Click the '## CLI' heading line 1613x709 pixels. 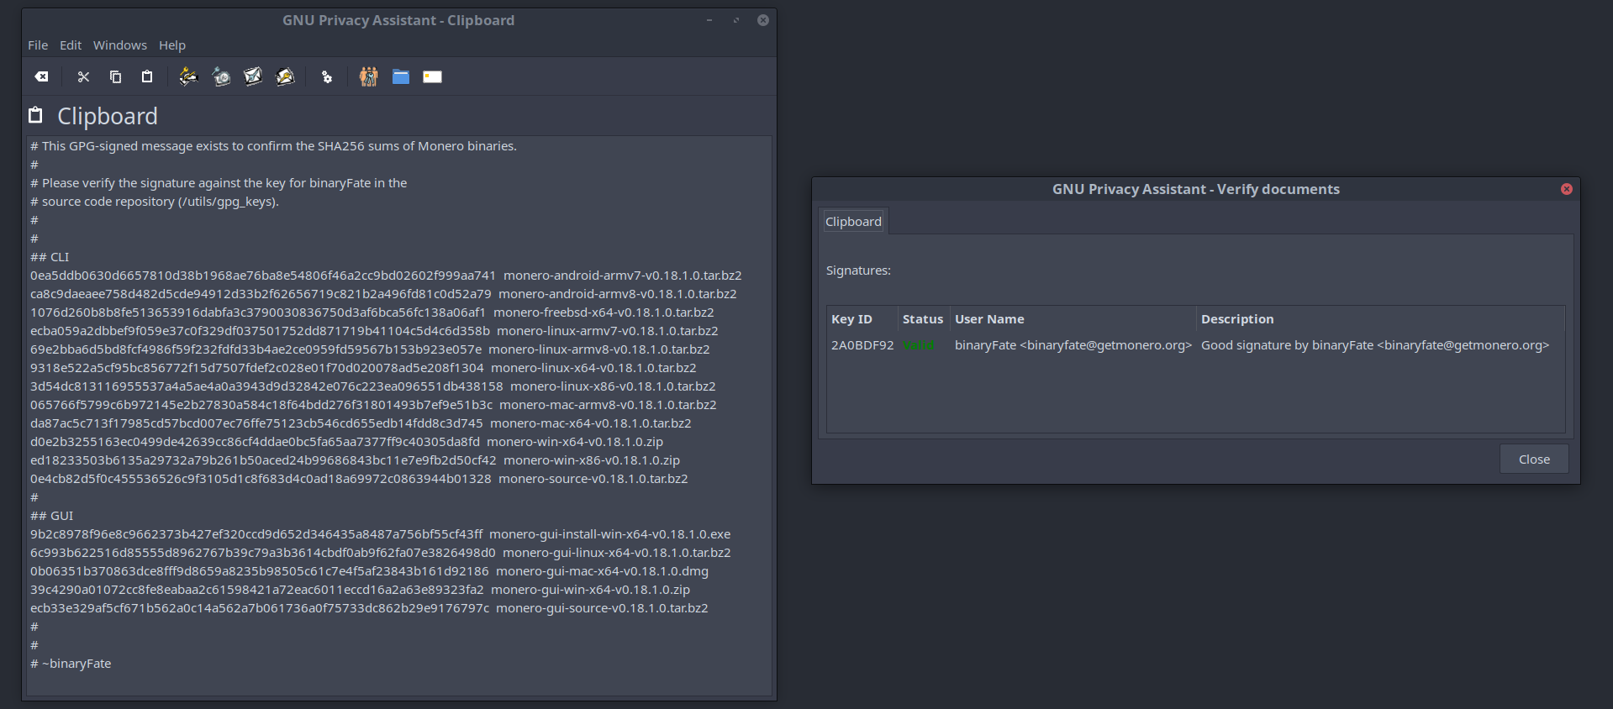(50, 257)
